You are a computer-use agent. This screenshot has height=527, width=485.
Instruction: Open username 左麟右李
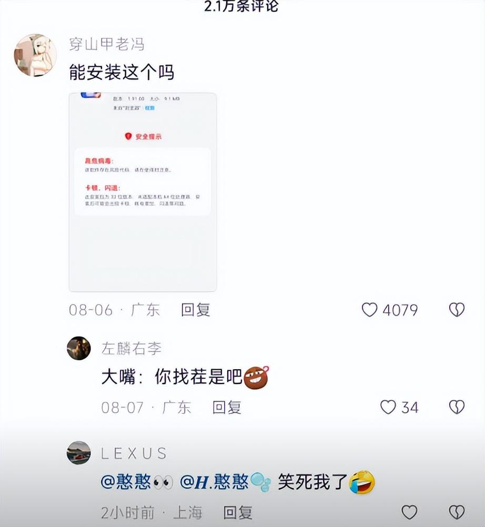point(132,348)
